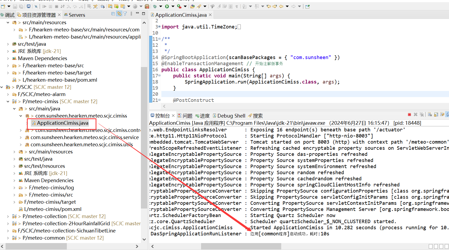
Task: Expand the Maven Dependencies node under meteo-cimiss
Action: tap(14, 180)
